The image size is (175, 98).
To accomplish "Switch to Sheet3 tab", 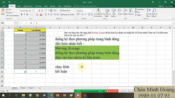I will 31,88.
